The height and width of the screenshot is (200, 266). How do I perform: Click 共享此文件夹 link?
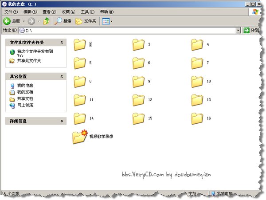[x=29, y=60]
